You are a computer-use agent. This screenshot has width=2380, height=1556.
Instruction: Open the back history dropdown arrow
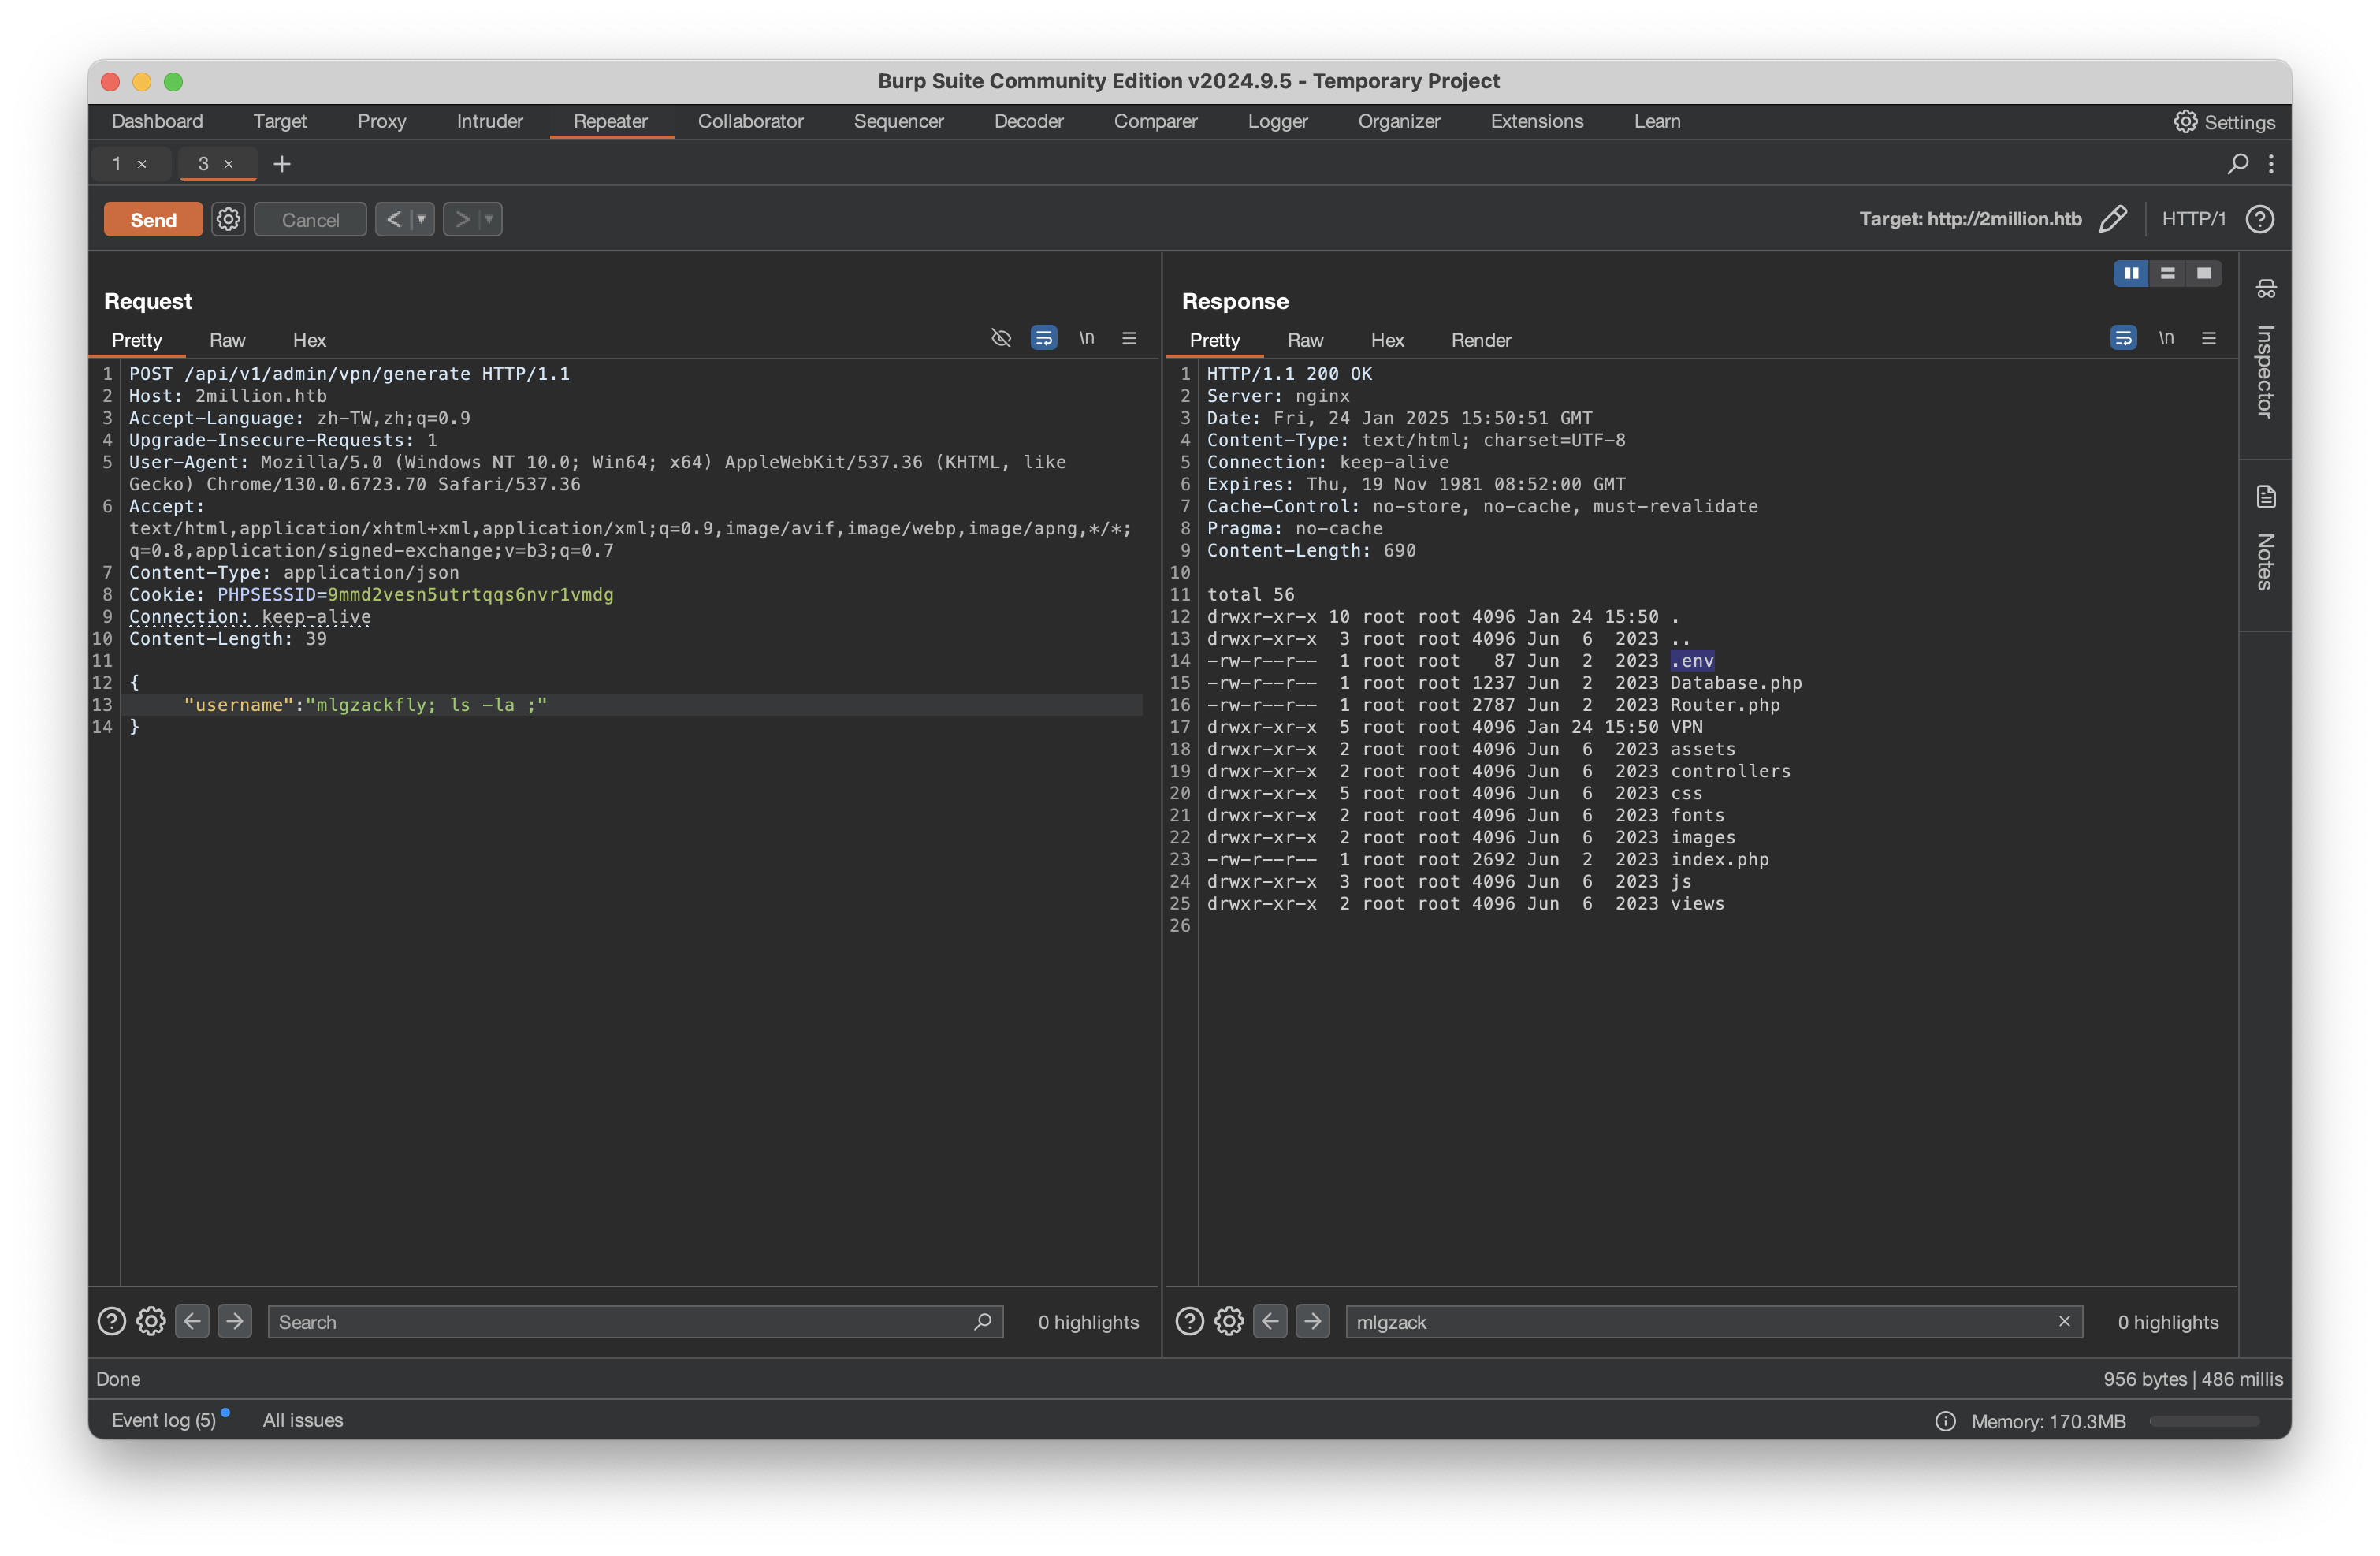[x=422, y=220]
